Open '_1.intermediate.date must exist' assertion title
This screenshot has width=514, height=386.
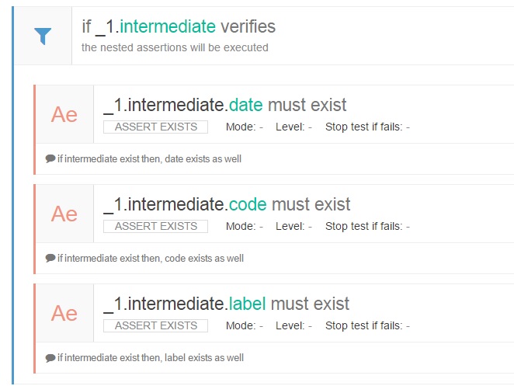[224, 105]
